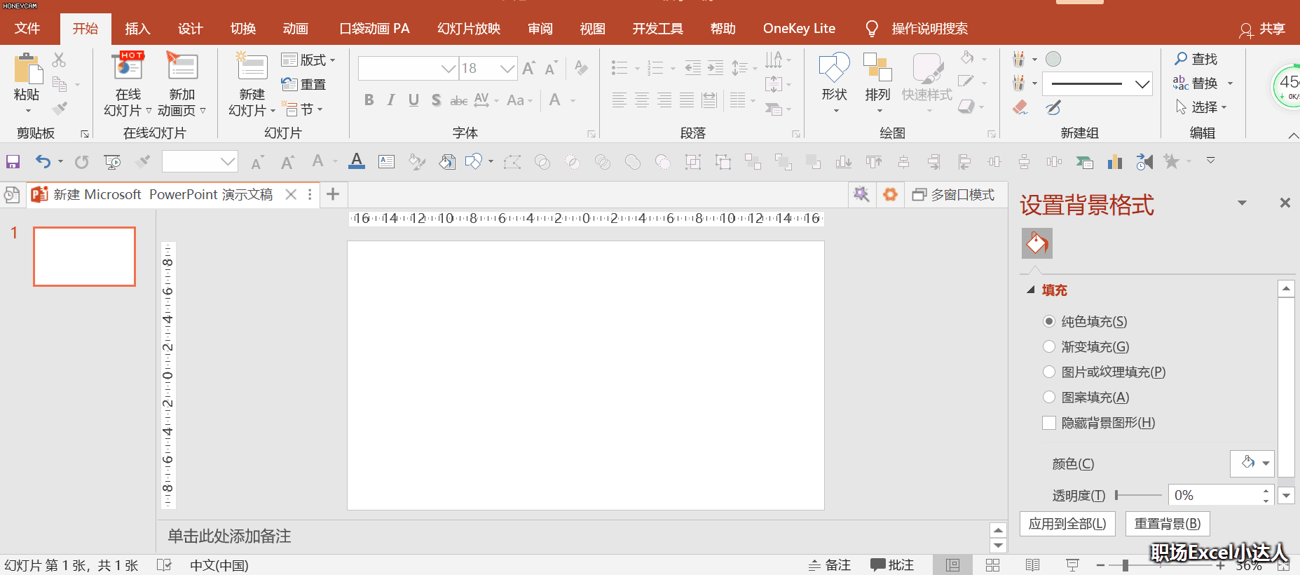Open the File (文件) tab

click(27, 29)
